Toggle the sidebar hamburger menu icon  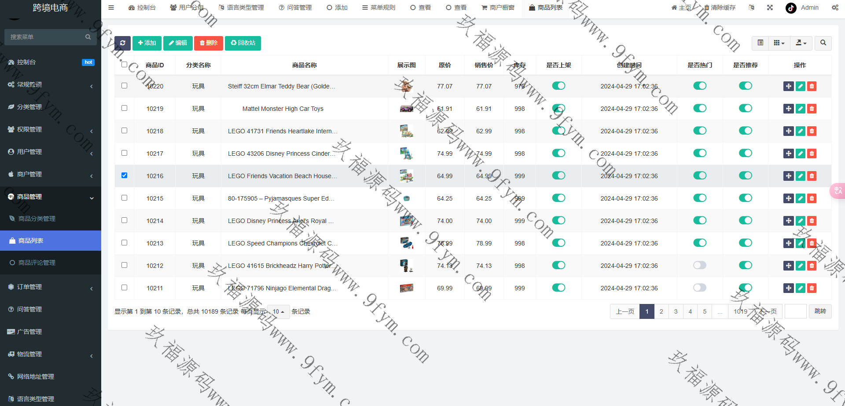click(x=111, y=7)
